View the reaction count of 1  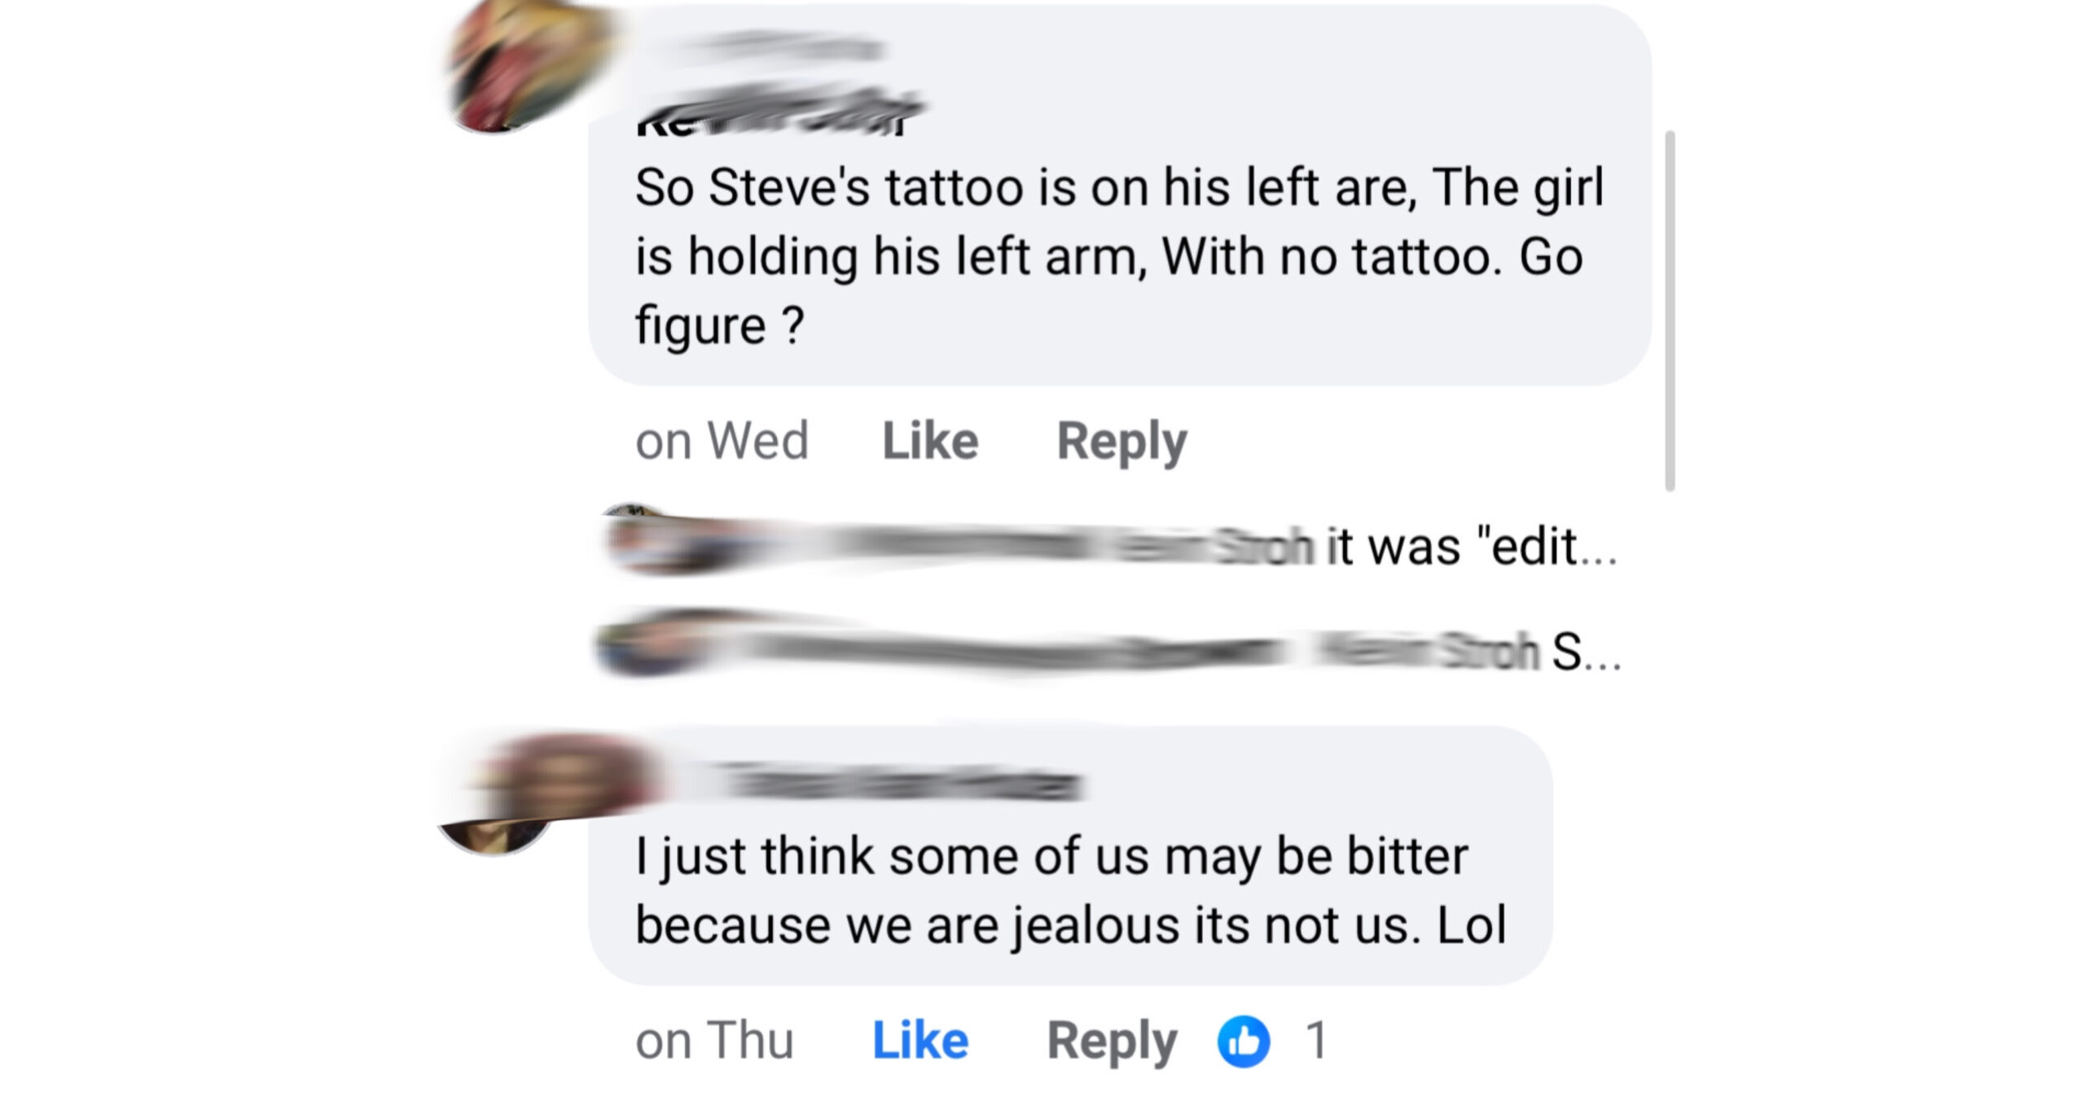coord(1316,1040)
